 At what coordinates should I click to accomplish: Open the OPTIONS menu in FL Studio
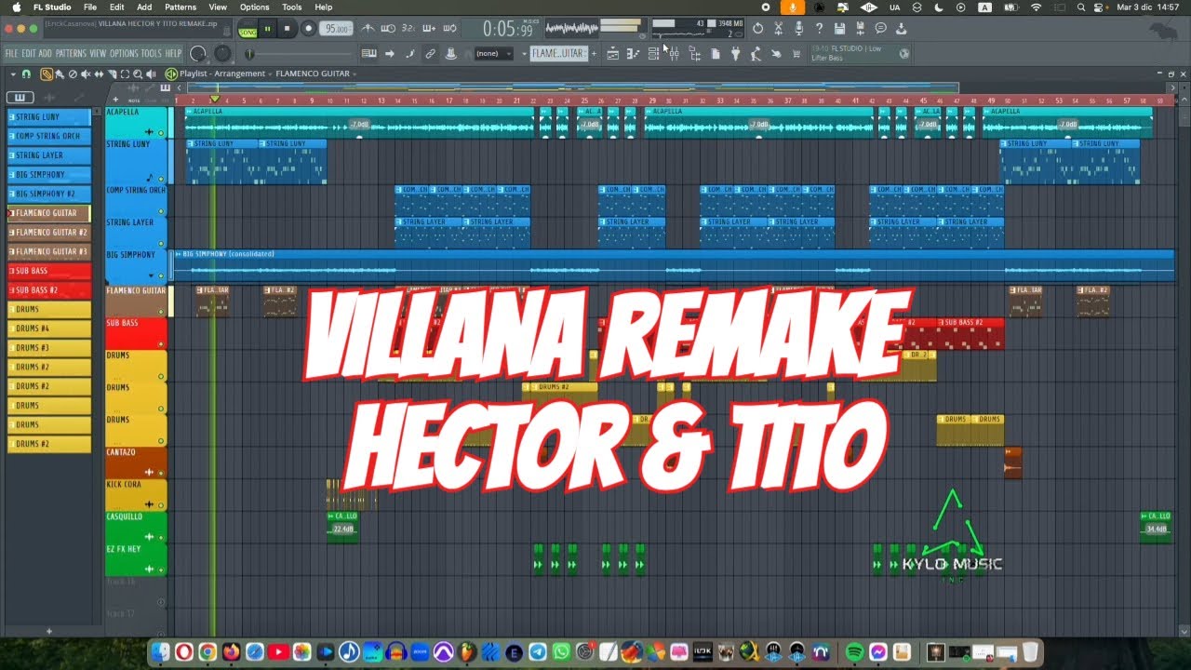click(x=124, y=53)
